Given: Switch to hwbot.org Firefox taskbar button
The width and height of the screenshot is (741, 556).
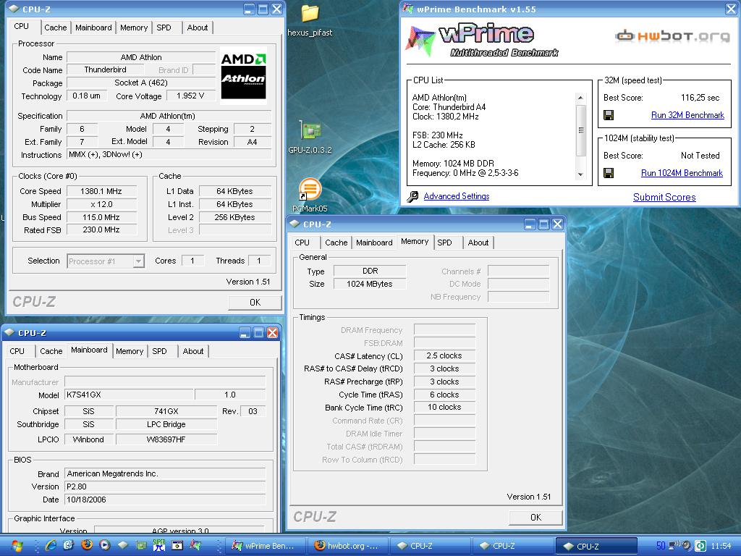Looking at the screenshot, I should pyautogui.click(x=347, y=546).
